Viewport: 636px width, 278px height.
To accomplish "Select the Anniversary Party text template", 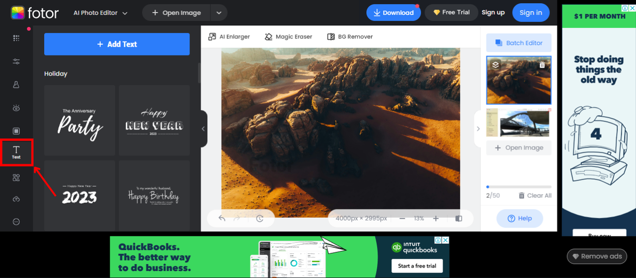I will click(x=79, y=120).
